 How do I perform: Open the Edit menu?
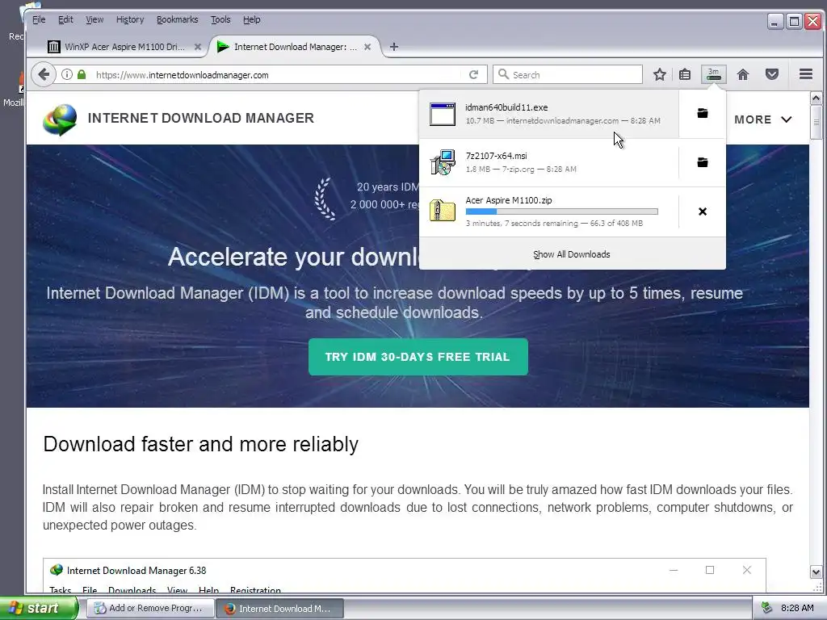pos(65,19)
